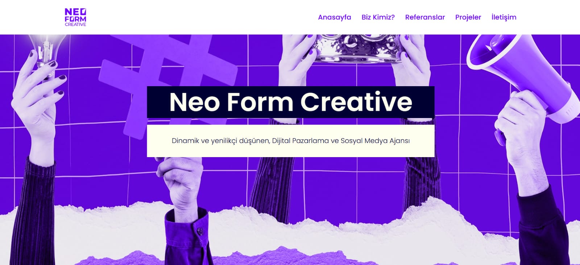Open the Referanslar link

pos(425,17)
